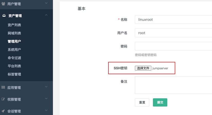The width and height of the screenshot is (212, 115).
Task: Click the edit icon beside 权限管理
Action: [x=3, y=99]
